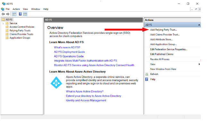Select Service in the tree
This screenshot has width=207, height=121.
click(13, 23)
